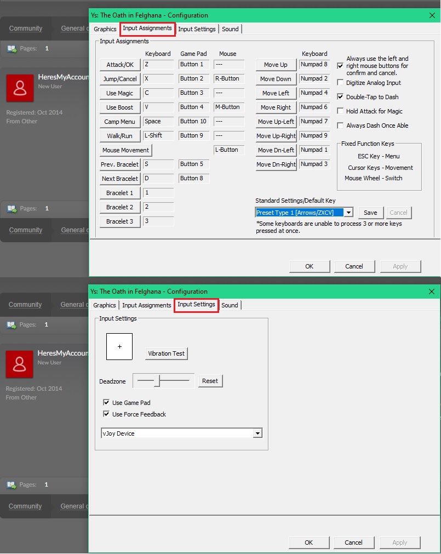Toggle Use Force Feedback checkbox
The height and width of the screenshot is (554, 441).
click(106, 414)
